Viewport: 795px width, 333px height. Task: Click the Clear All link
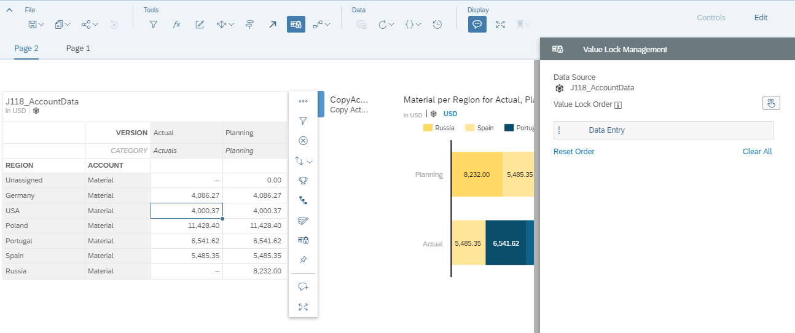coord(757,151)
